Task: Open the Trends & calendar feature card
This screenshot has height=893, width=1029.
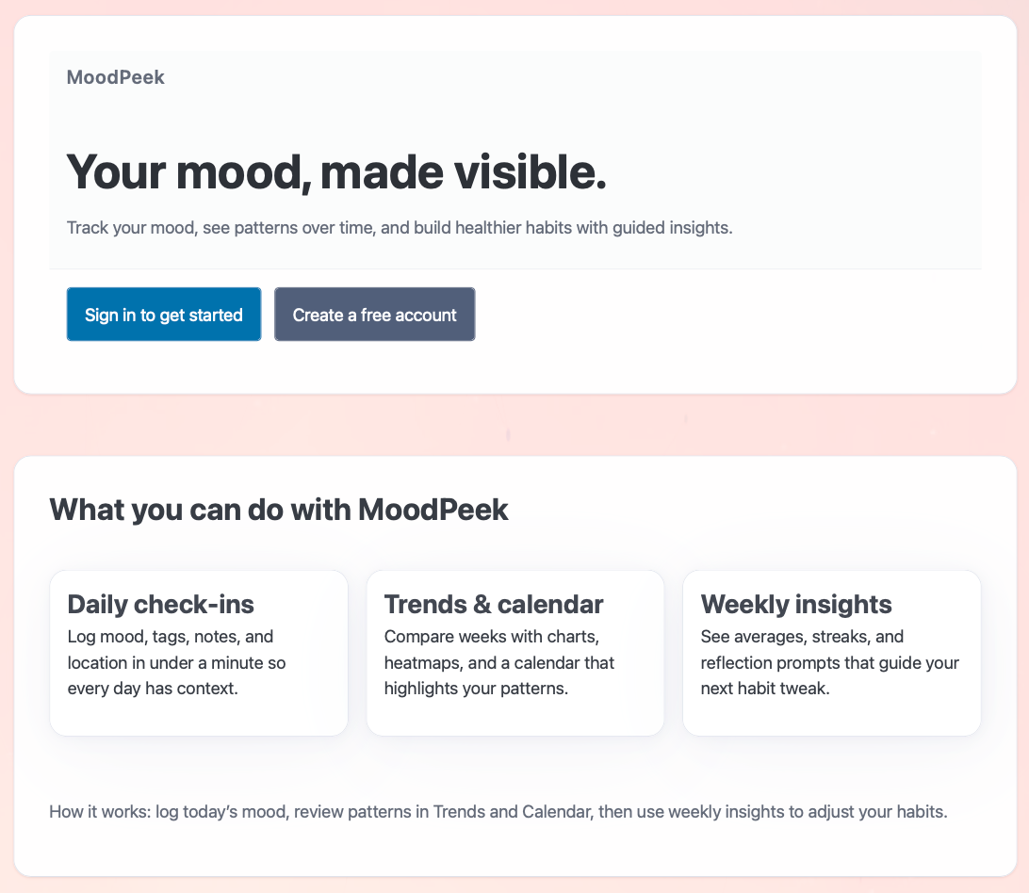Action: pos(514,652)
